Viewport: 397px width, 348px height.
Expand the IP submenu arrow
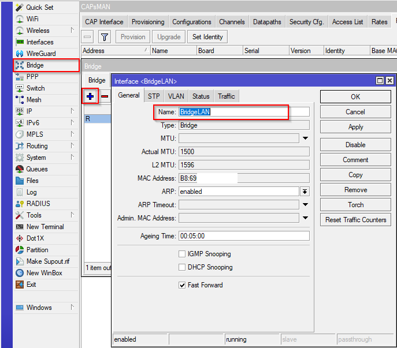[72, 111]
